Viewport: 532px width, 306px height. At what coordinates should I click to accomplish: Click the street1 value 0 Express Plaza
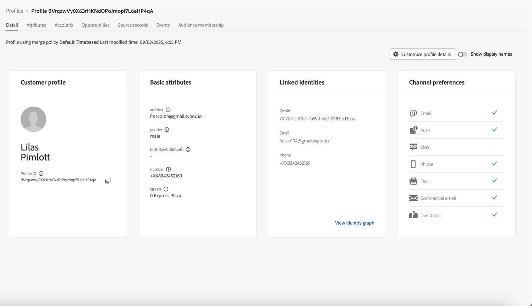pyautogui.click(x=165, y=195)
